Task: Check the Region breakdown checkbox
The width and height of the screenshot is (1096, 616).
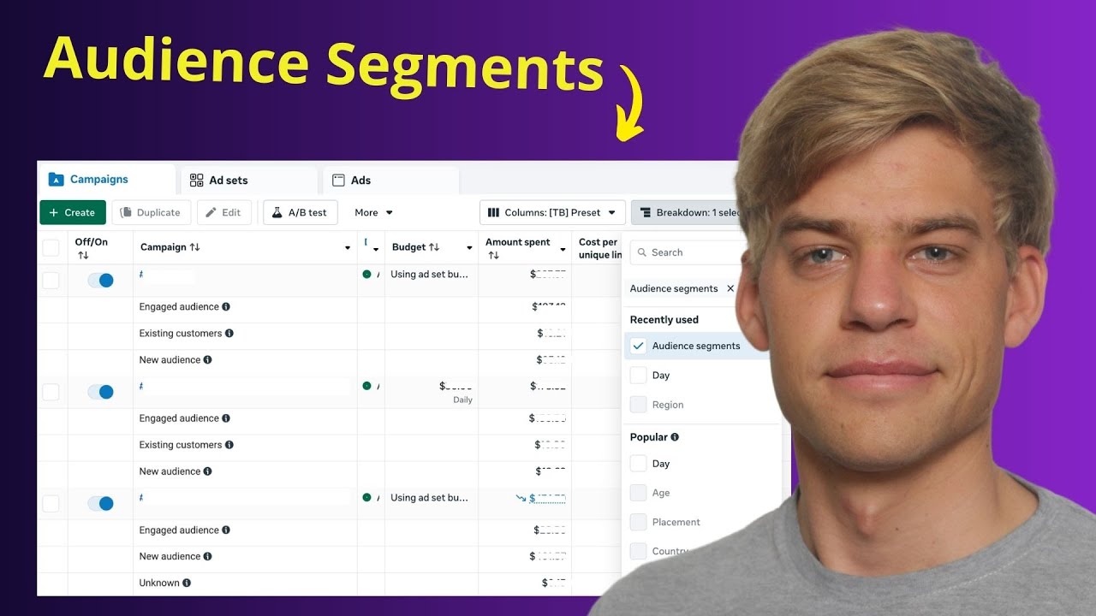Action: coord(638,405)
